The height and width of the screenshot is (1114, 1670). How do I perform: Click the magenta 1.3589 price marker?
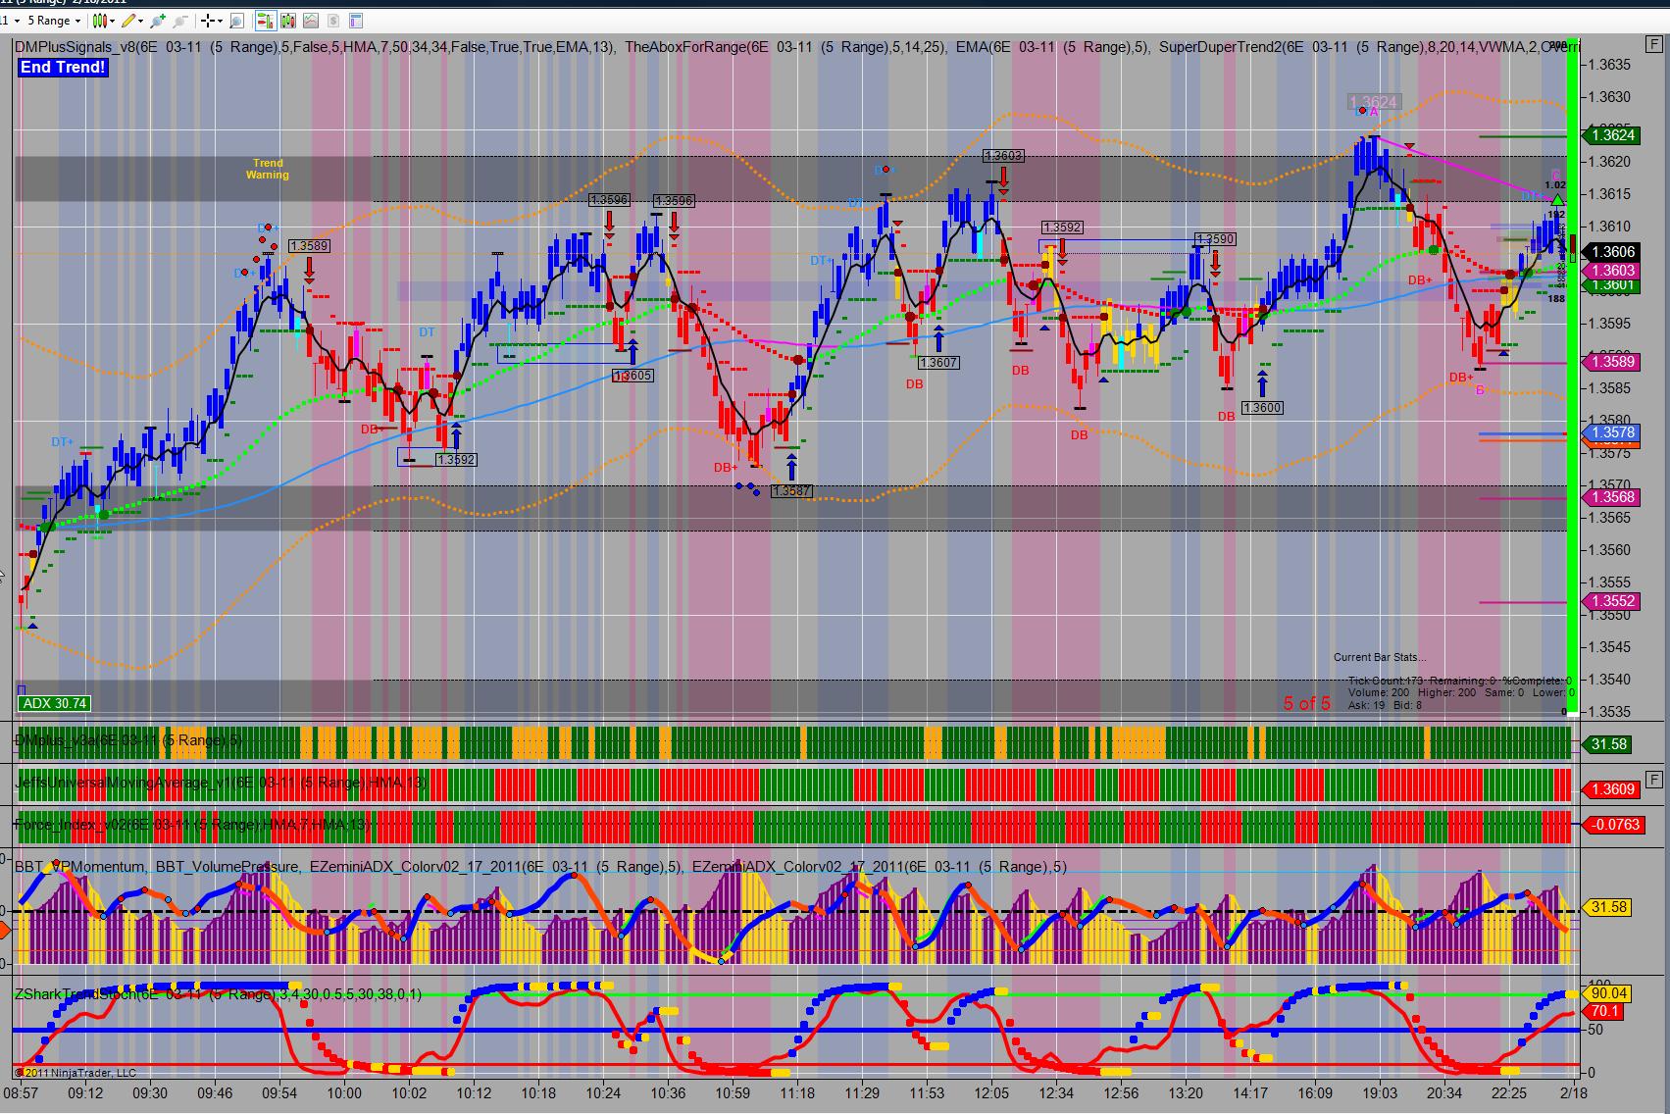(1611, 362)
